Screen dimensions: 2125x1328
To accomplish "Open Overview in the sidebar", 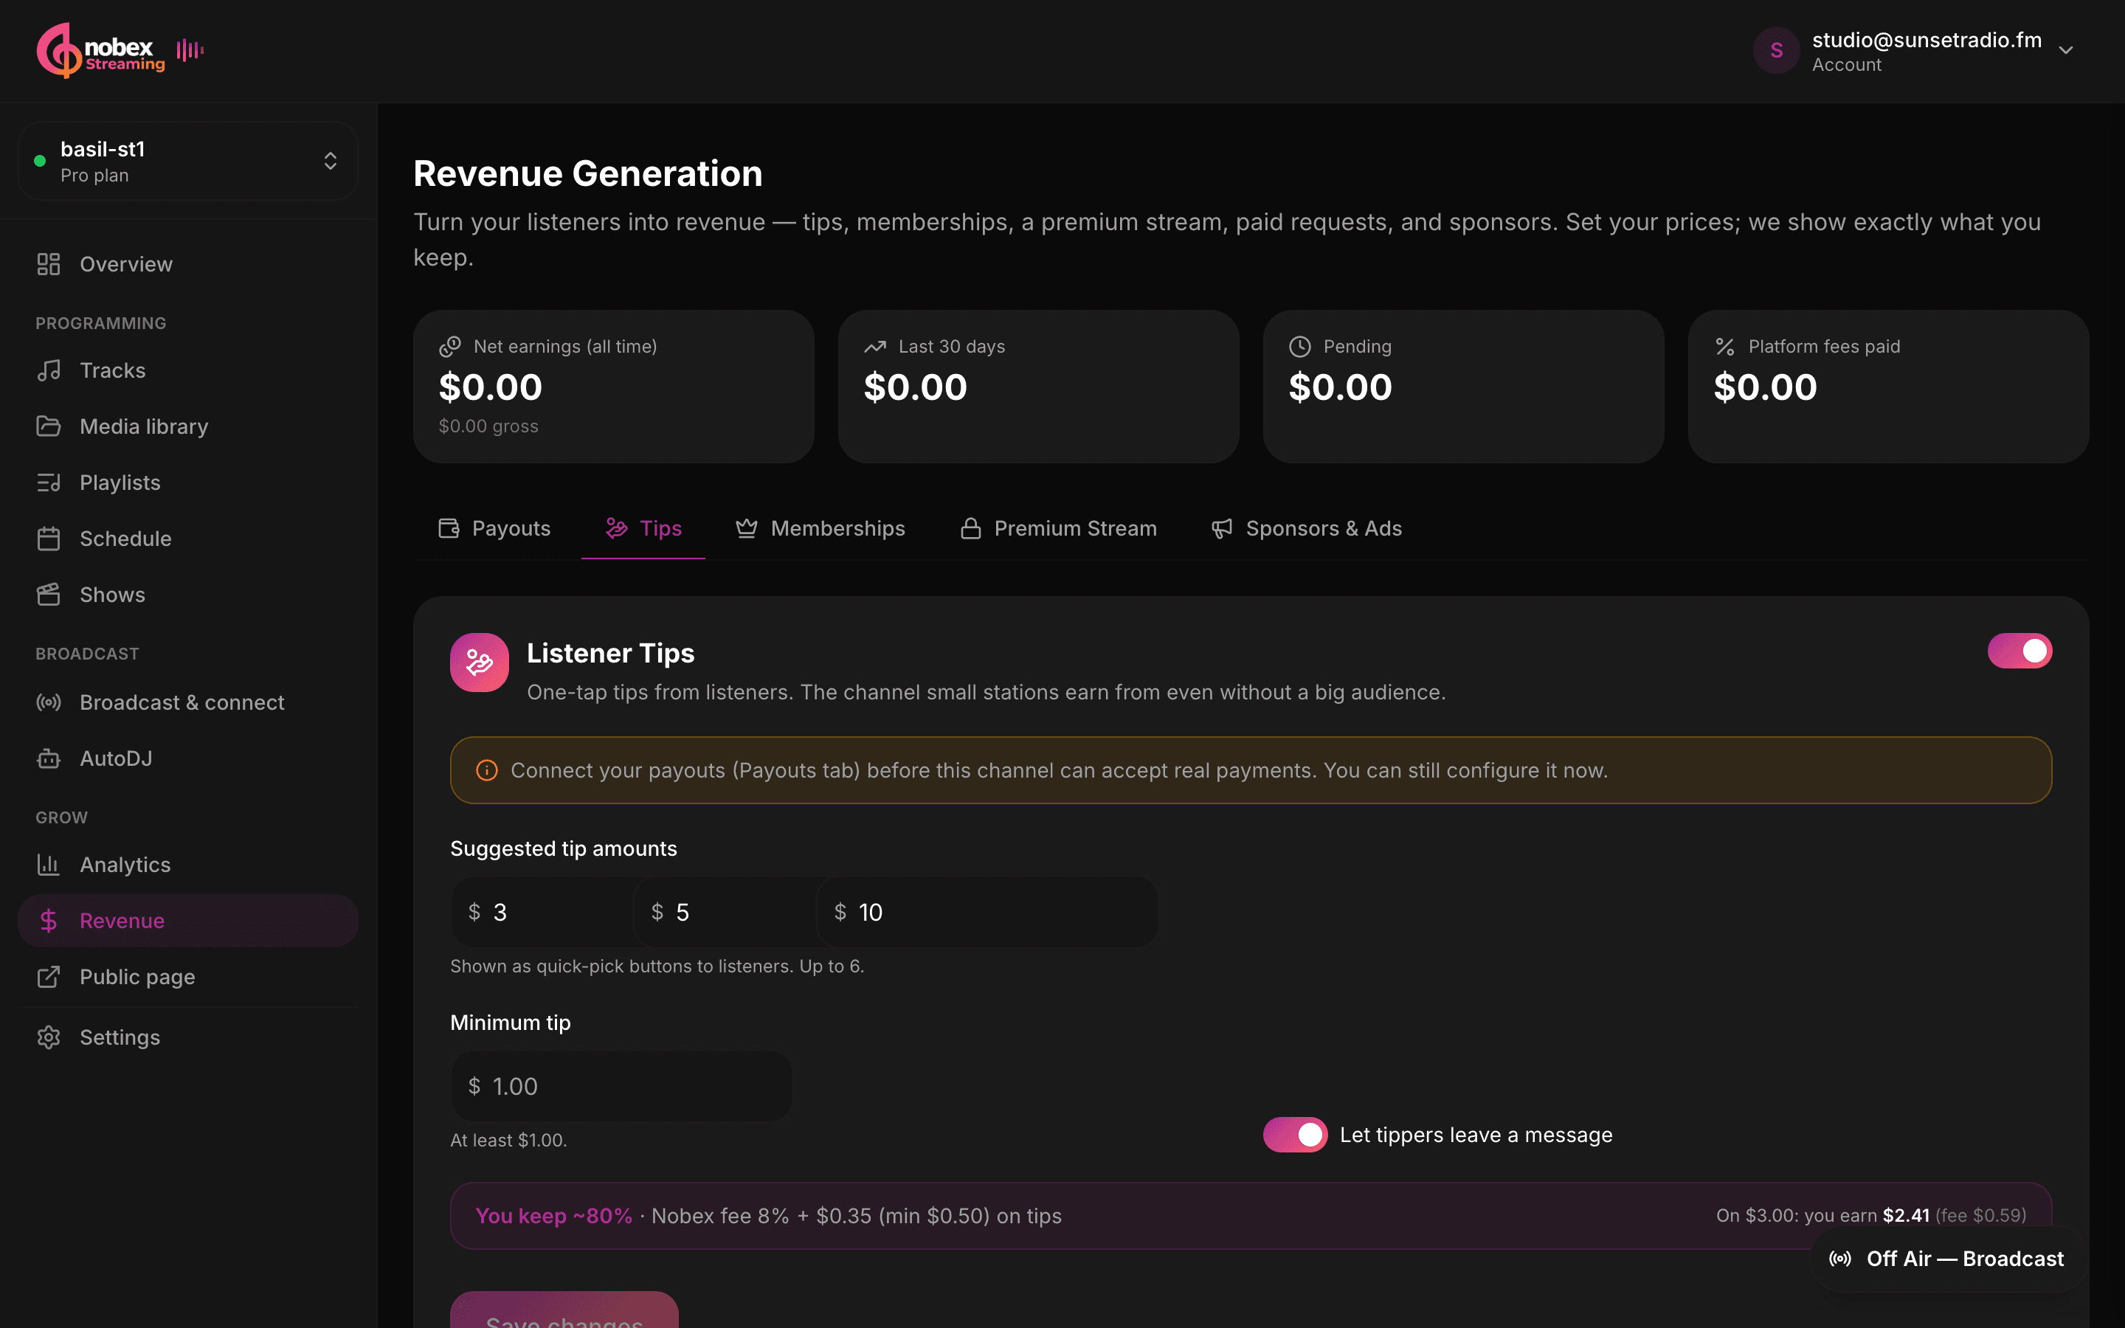I will tap(188, 264).
